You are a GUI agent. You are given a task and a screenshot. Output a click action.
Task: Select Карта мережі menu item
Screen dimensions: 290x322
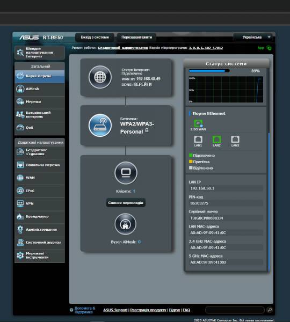click(40, 76)
